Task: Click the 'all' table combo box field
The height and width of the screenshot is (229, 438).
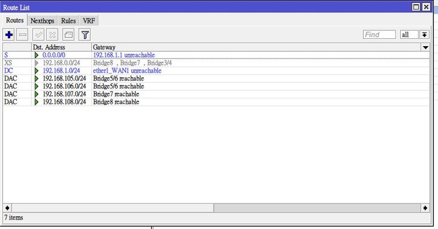Action: point(409,35)
